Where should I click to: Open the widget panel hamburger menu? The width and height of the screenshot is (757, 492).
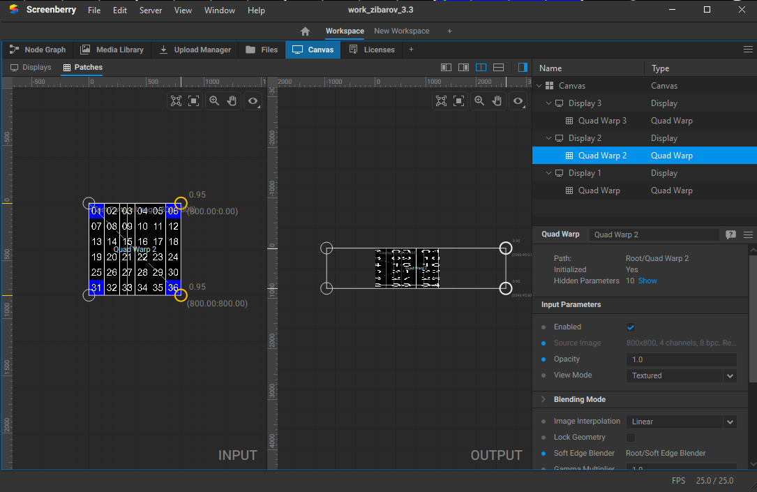pyautogui.click(x=748, y=50)
